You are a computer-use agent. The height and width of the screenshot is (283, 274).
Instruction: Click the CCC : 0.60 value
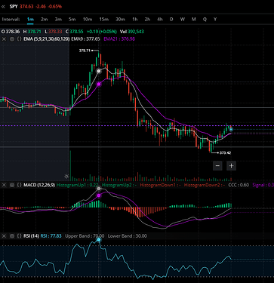239,185
